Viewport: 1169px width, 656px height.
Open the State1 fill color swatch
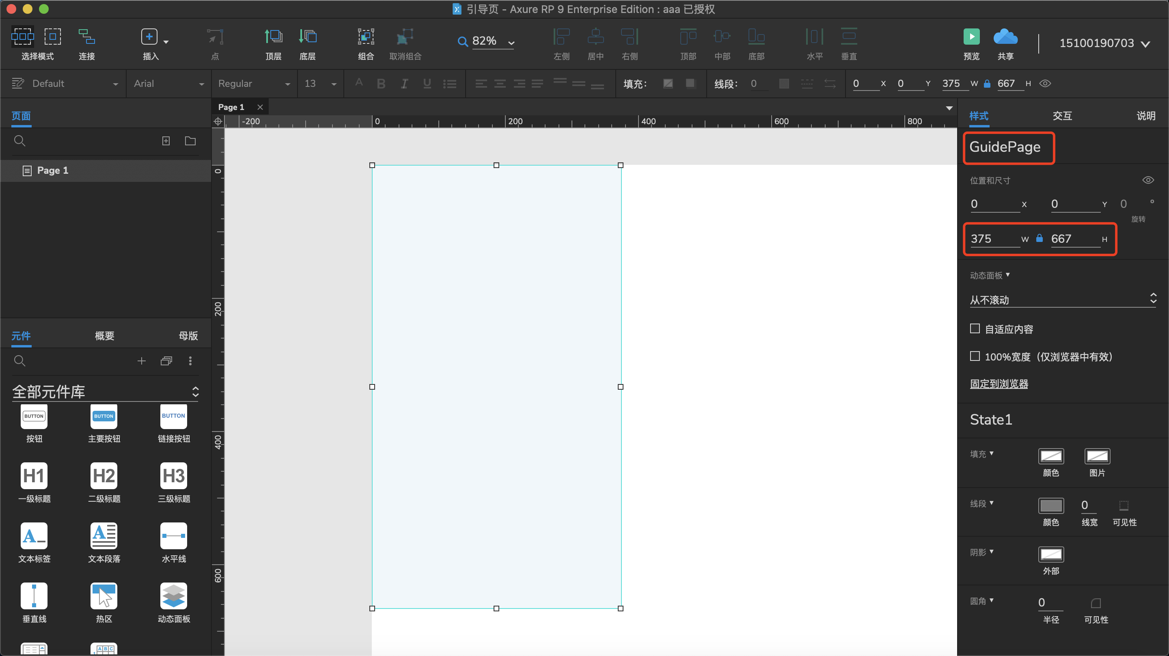coord(1050,456)
